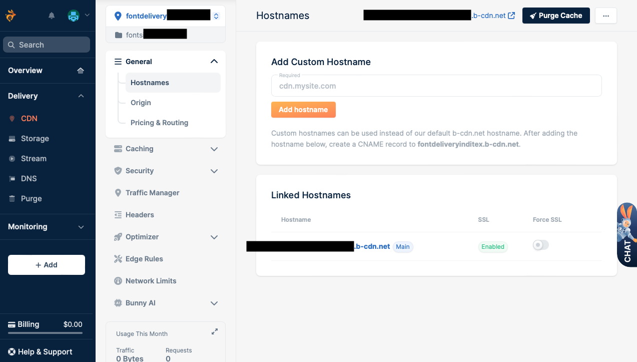Expand the usage statistics panel icon
This screenshot has height=362, width=637.
point(215,331)
